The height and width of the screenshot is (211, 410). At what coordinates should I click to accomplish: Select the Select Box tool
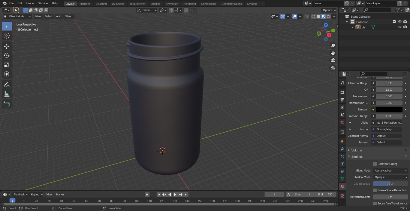pos(7,26)
